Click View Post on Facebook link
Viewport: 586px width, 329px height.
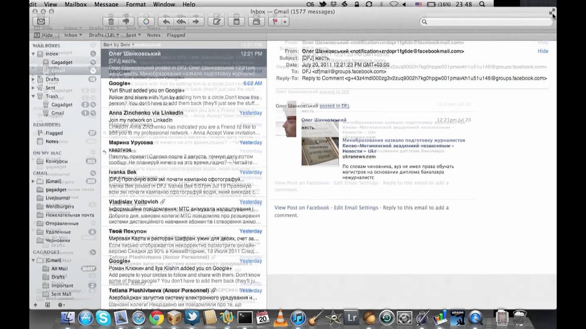tap(302, 207)
